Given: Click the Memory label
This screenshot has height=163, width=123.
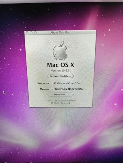Looking at the screenshot, I should 45,89.
